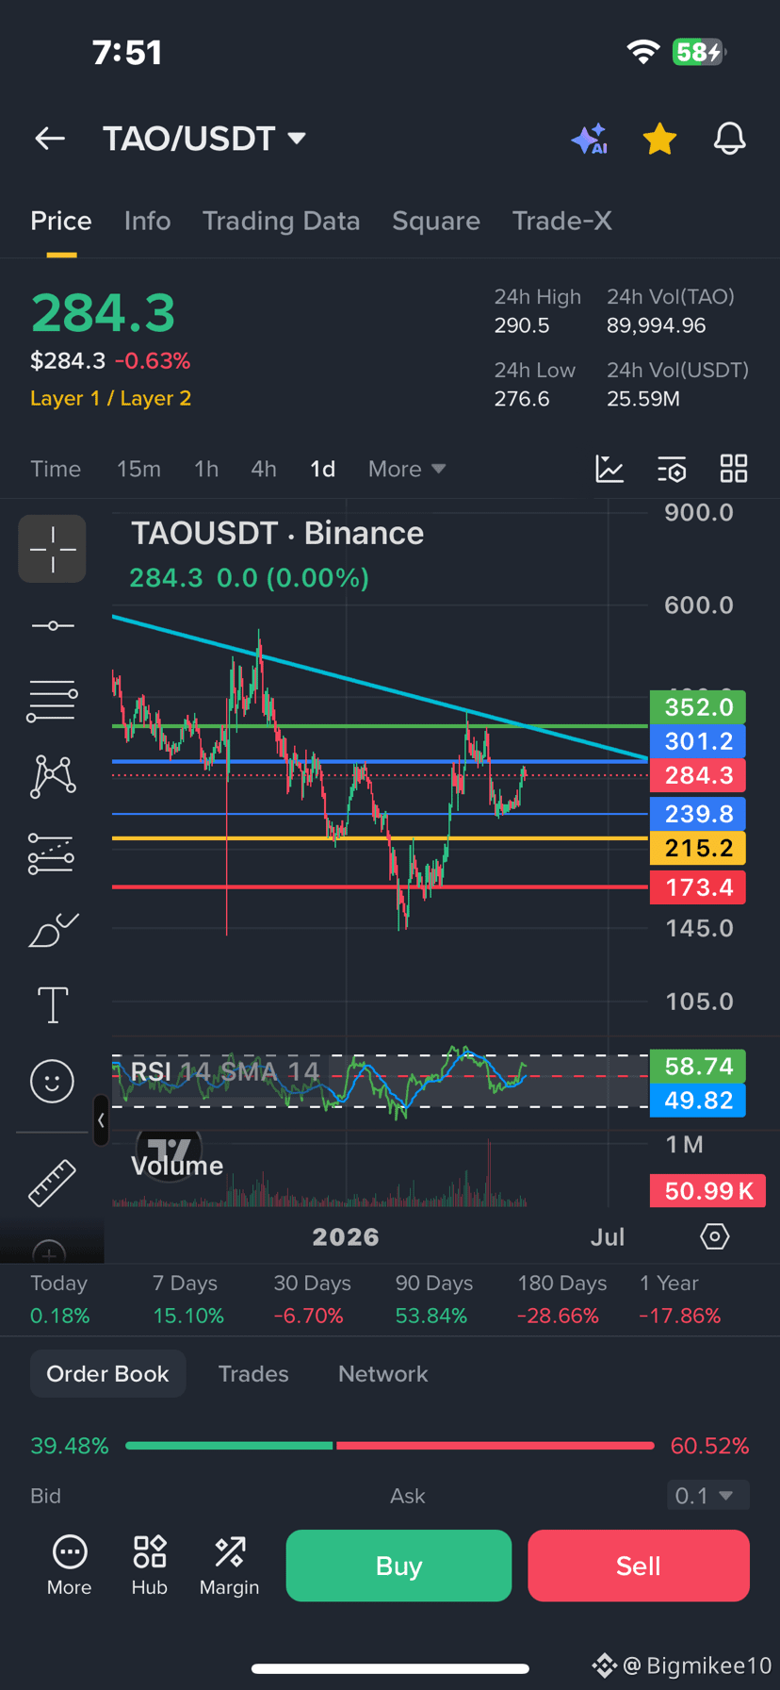Select the 4h interval

point(264,469)
